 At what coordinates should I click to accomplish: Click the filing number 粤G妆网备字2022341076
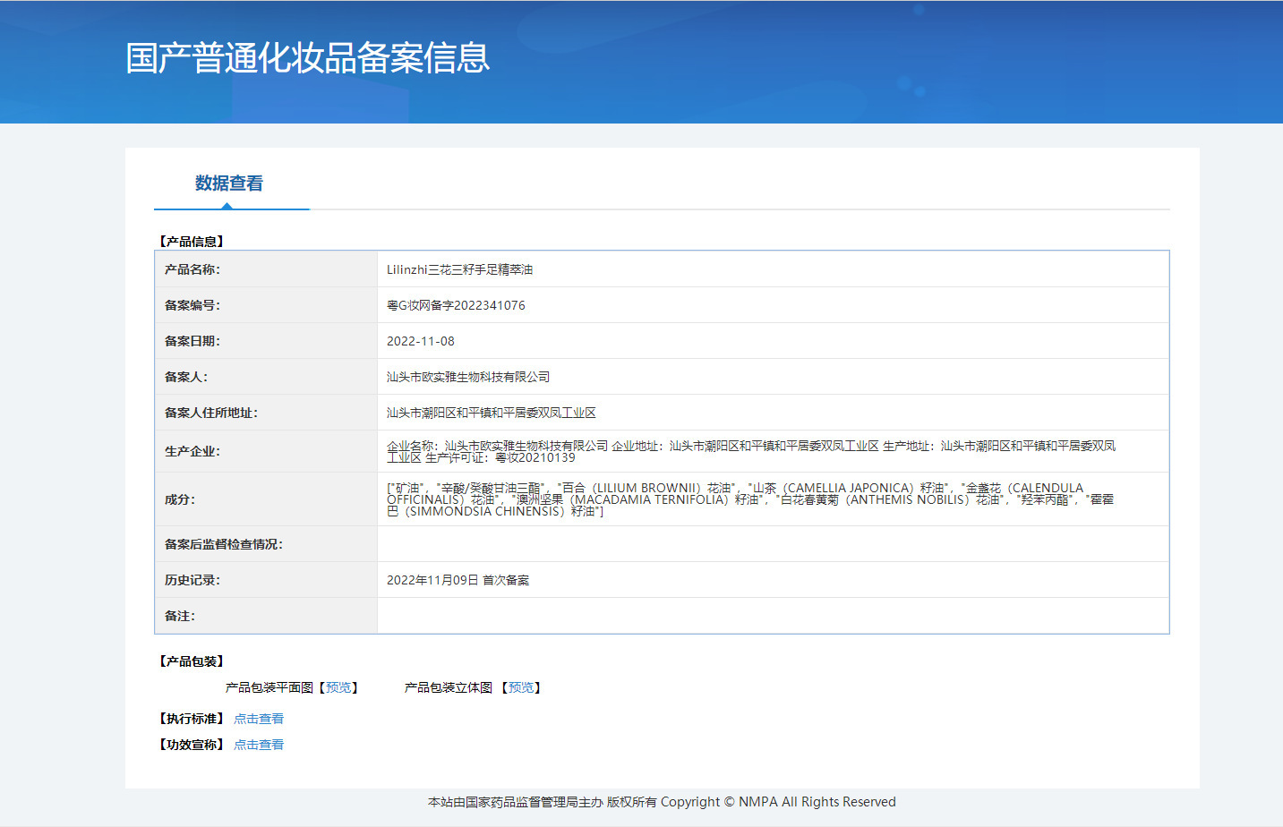click(x=456, y=305)
